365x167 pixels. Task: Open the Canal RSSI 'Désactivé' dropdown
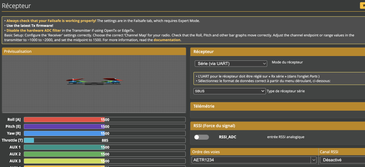coord(342,160)
